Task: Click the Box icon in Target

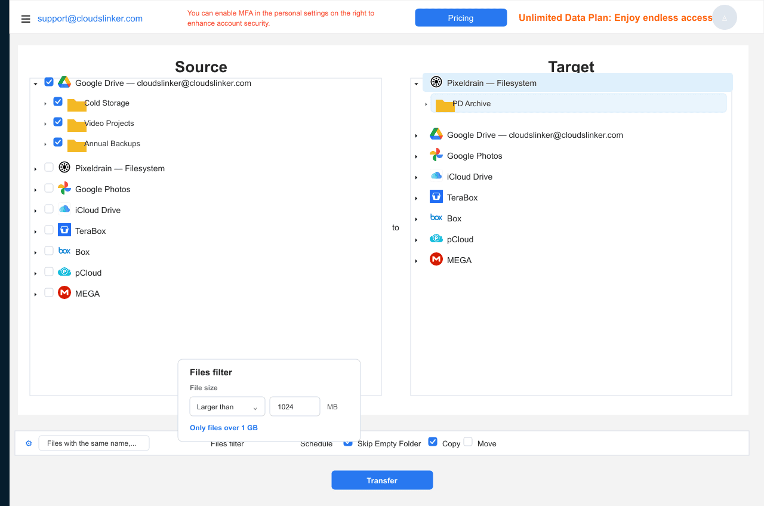Action: tap(436, 218)
